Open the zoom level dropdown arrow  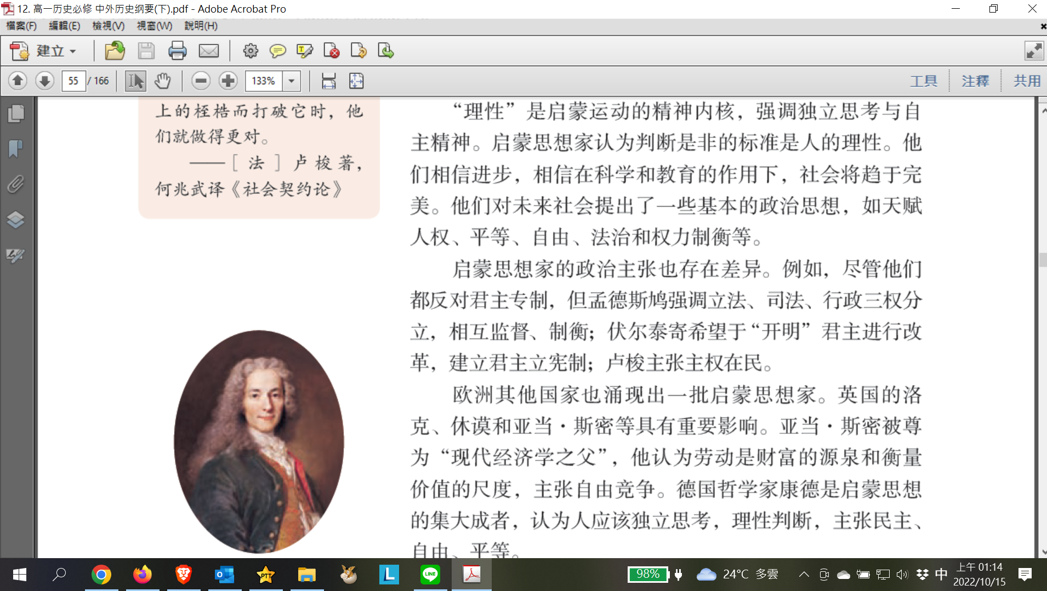(292, 81)
